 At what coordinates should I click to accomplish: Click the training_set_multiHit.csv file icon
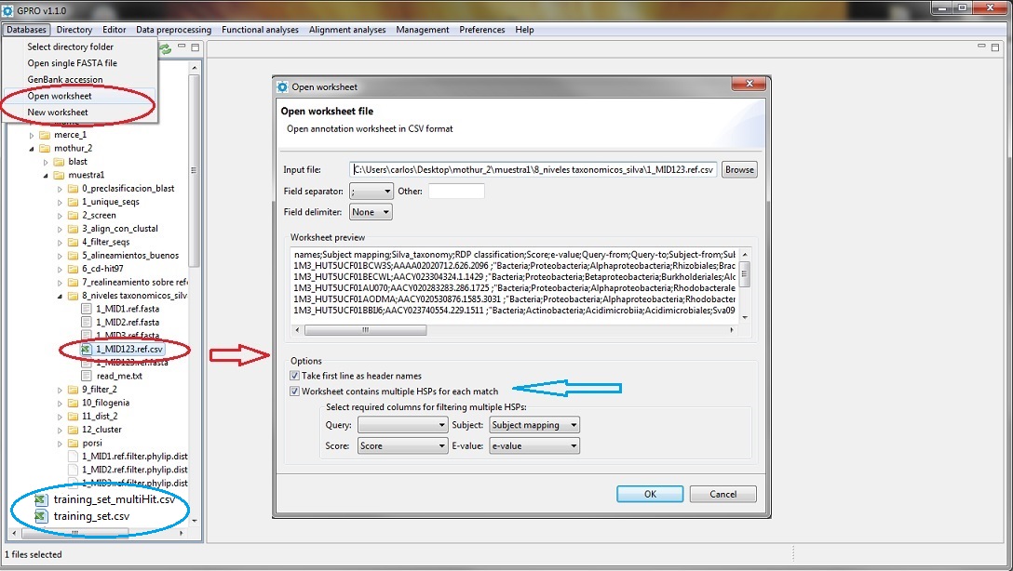[x=41, y=499]
